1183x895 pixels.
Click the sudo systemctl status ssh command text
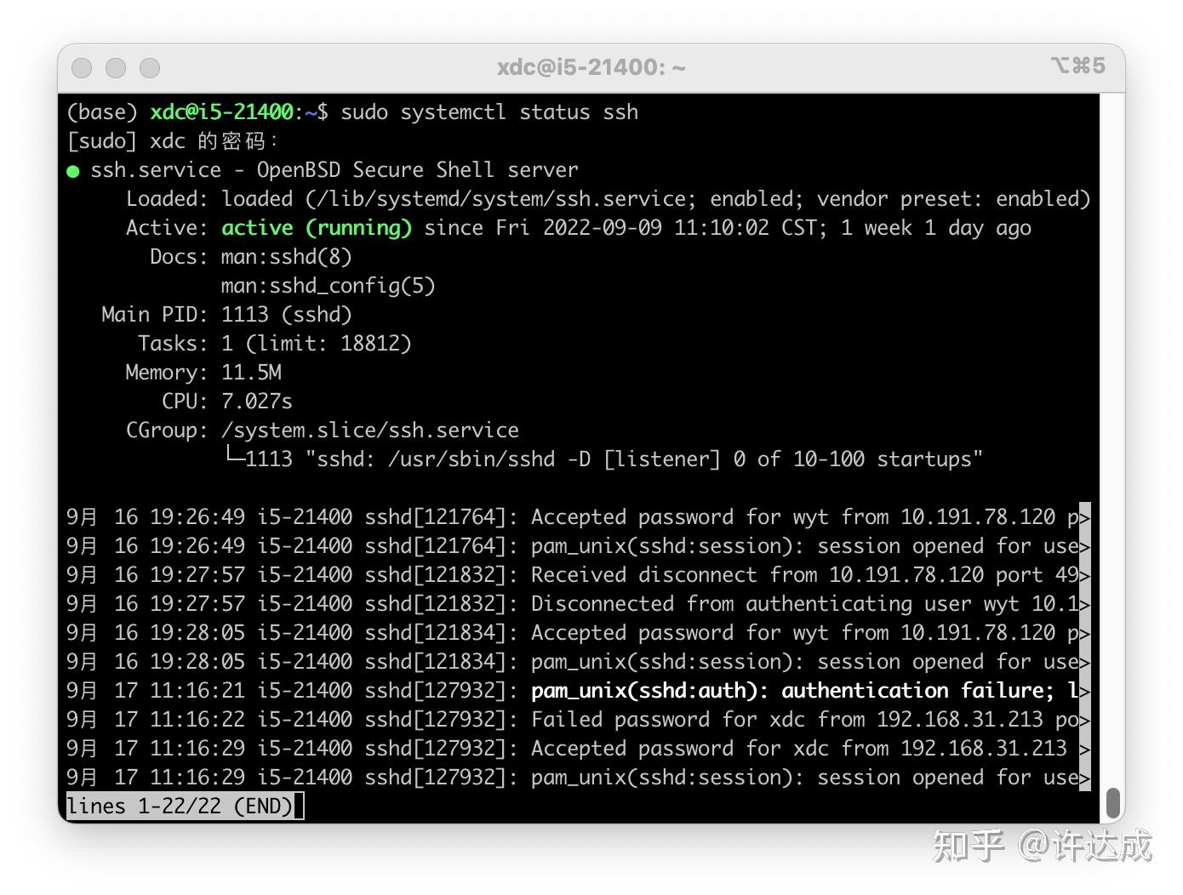[488, 111]
